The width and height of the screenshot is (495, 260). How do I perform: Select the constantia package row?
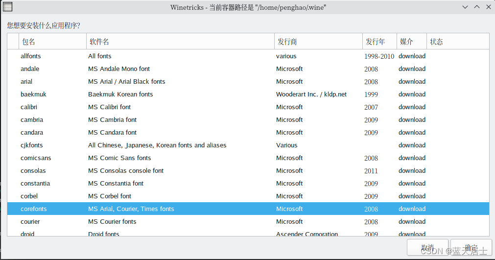(248, 183)
